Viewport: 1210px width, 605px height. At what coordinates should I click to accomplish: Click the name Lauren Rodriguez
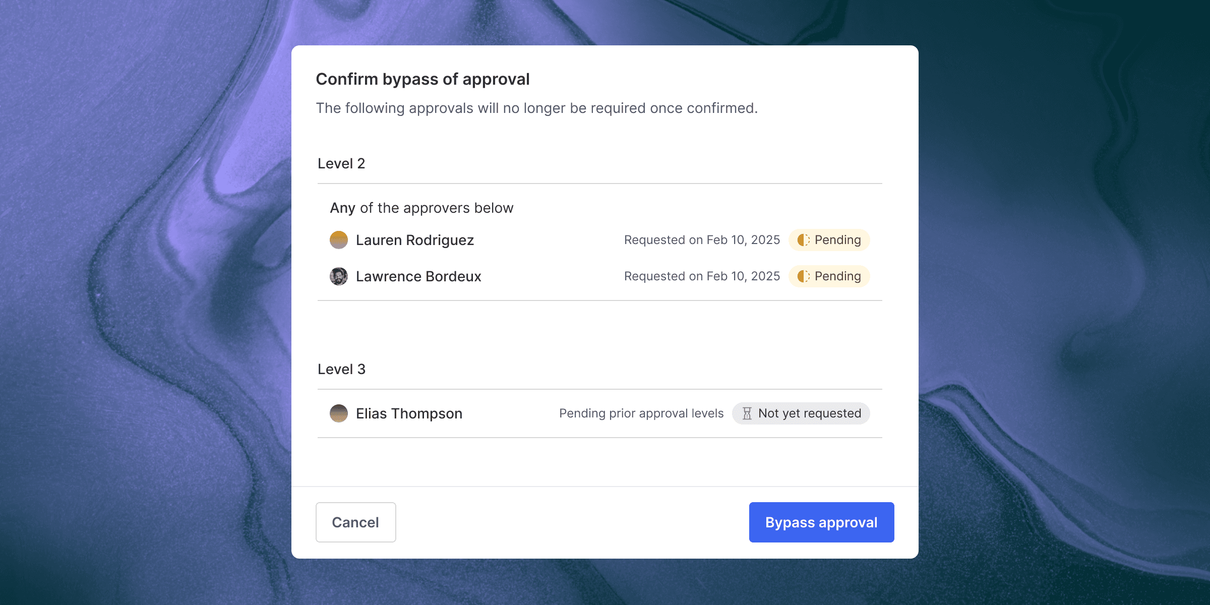point(414,240)
